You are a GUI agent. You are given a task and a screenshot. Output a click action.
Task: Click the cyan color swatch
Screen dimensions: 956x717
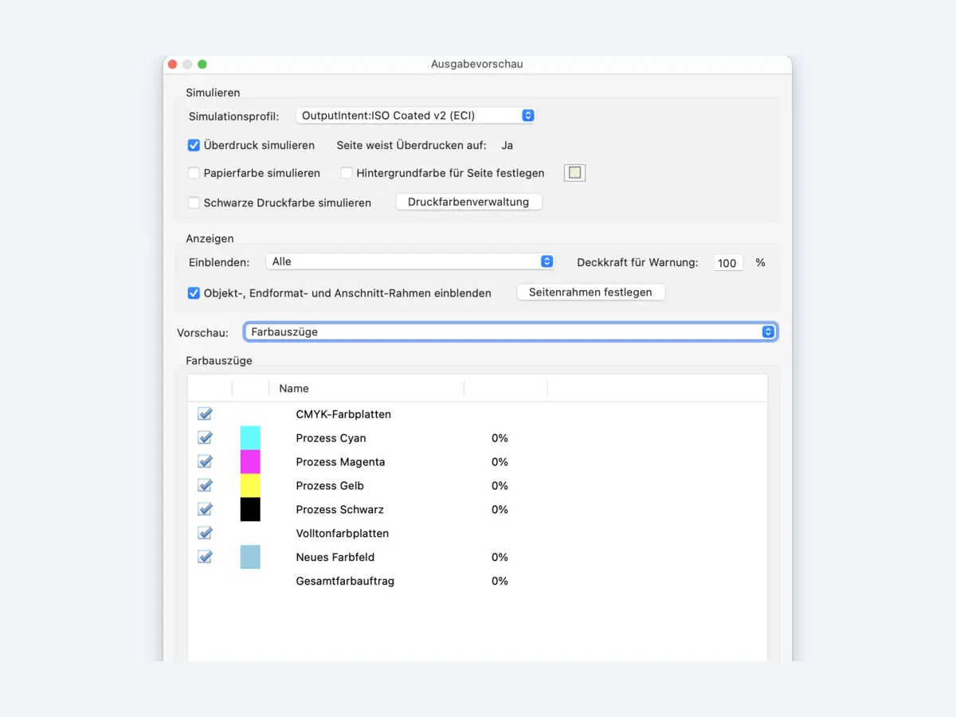pos(250,438)
